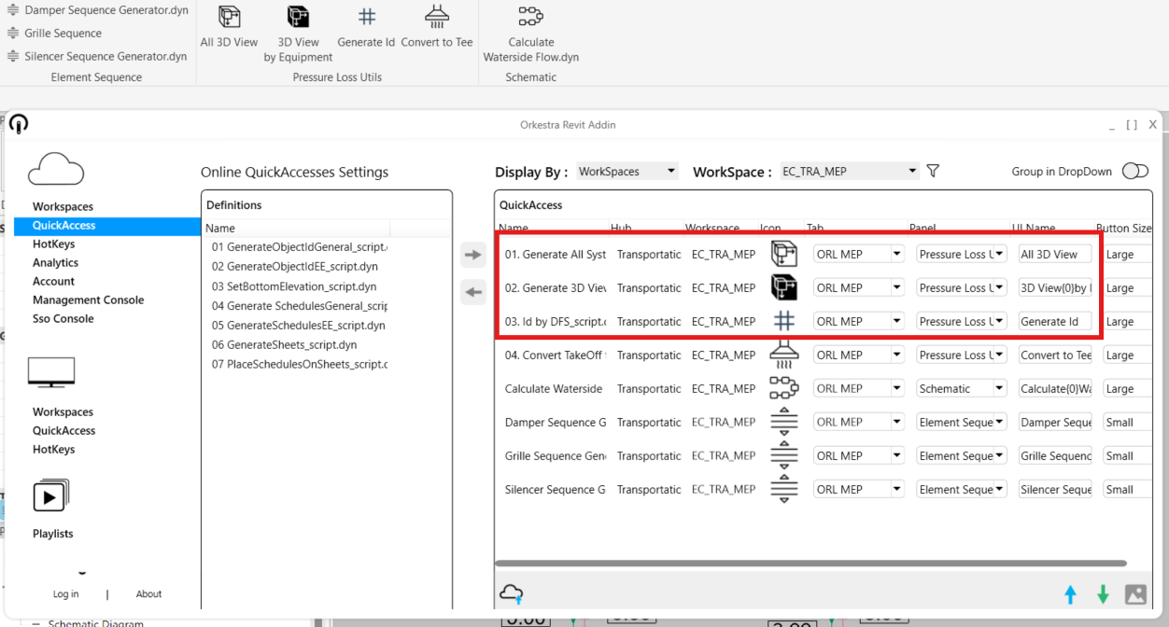Open online HotKeys in sidebar
This screenshot has width=1169, height=627.
coord(53,244)
